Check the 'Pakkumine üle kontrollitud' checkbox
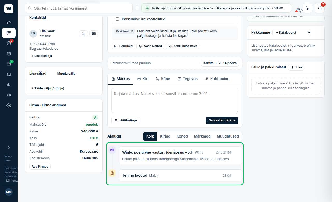This screenshot has height=202, width=332. click(117, 19)
